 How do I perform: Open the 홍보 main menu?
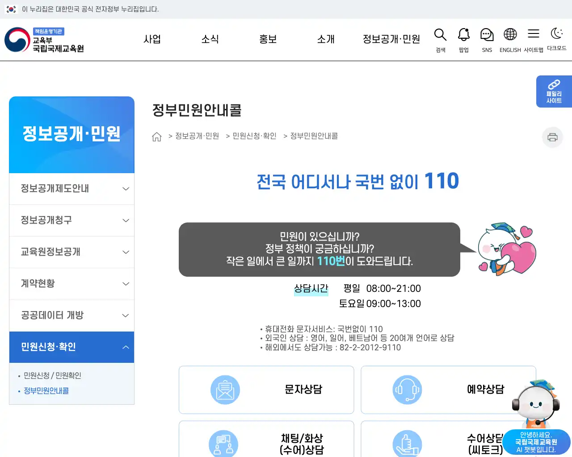(x=268, y=39)
